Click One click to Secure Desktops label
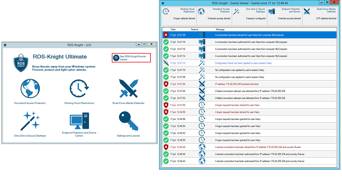The height and width of the screenshot is (185, 342). [30, 136]
